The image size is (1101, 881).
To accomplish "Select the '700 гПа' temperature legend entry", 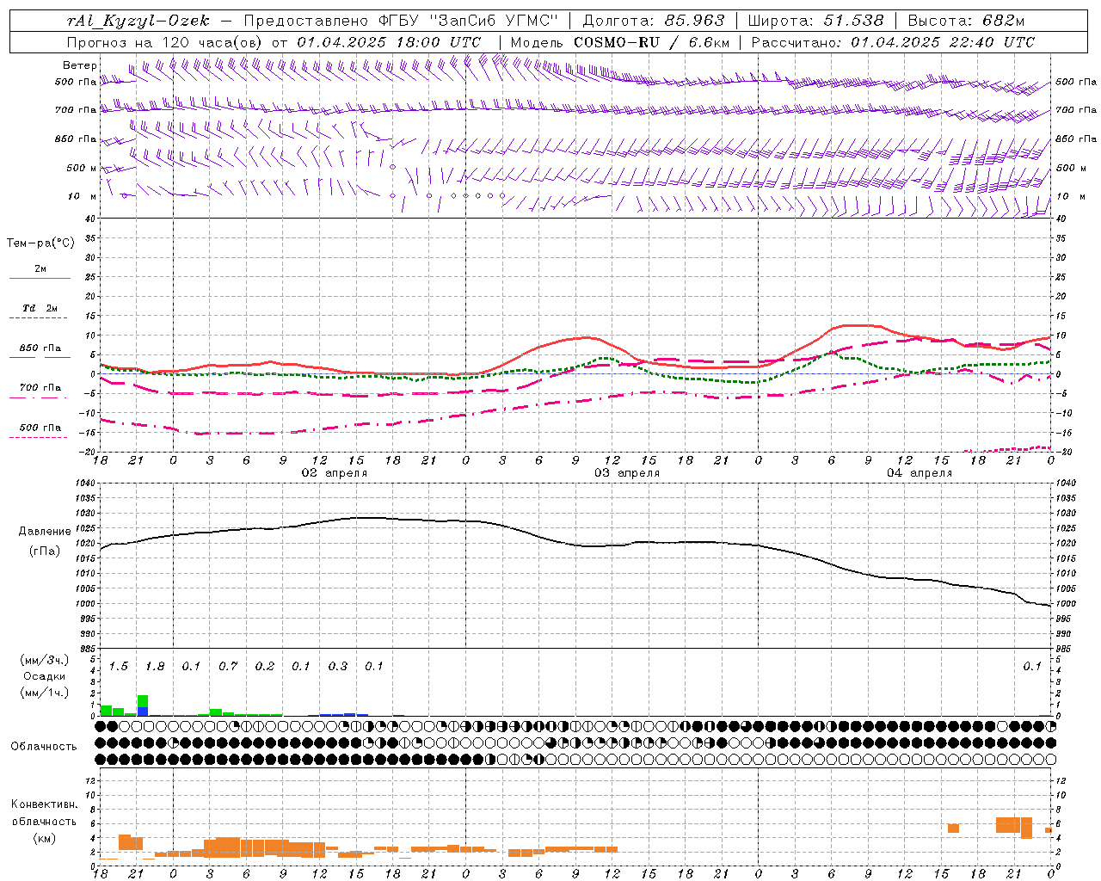I will click(40, 388).
